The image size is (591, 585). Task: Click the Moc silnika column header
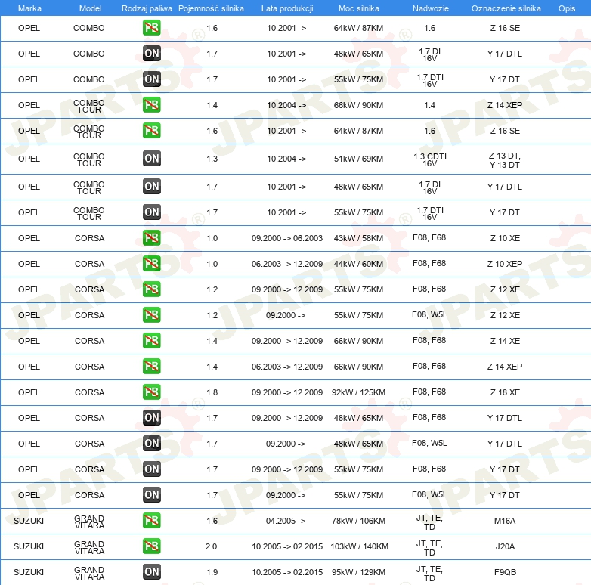359,8
